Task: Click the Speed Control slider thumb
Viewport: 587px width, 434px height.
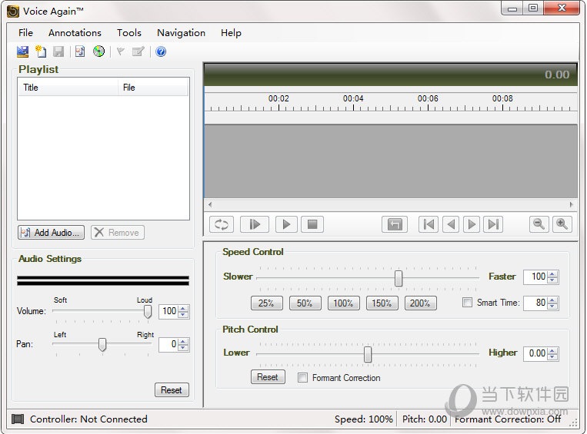Action: pos(399,278)
